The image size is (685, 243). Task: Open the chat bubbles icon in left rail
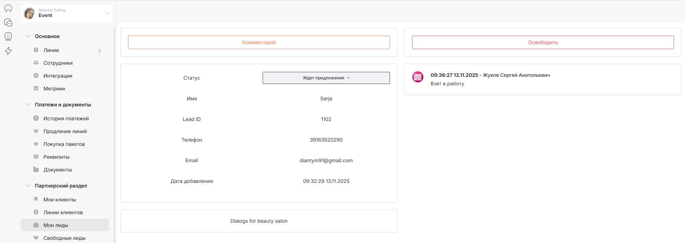(x=8, y=22)
